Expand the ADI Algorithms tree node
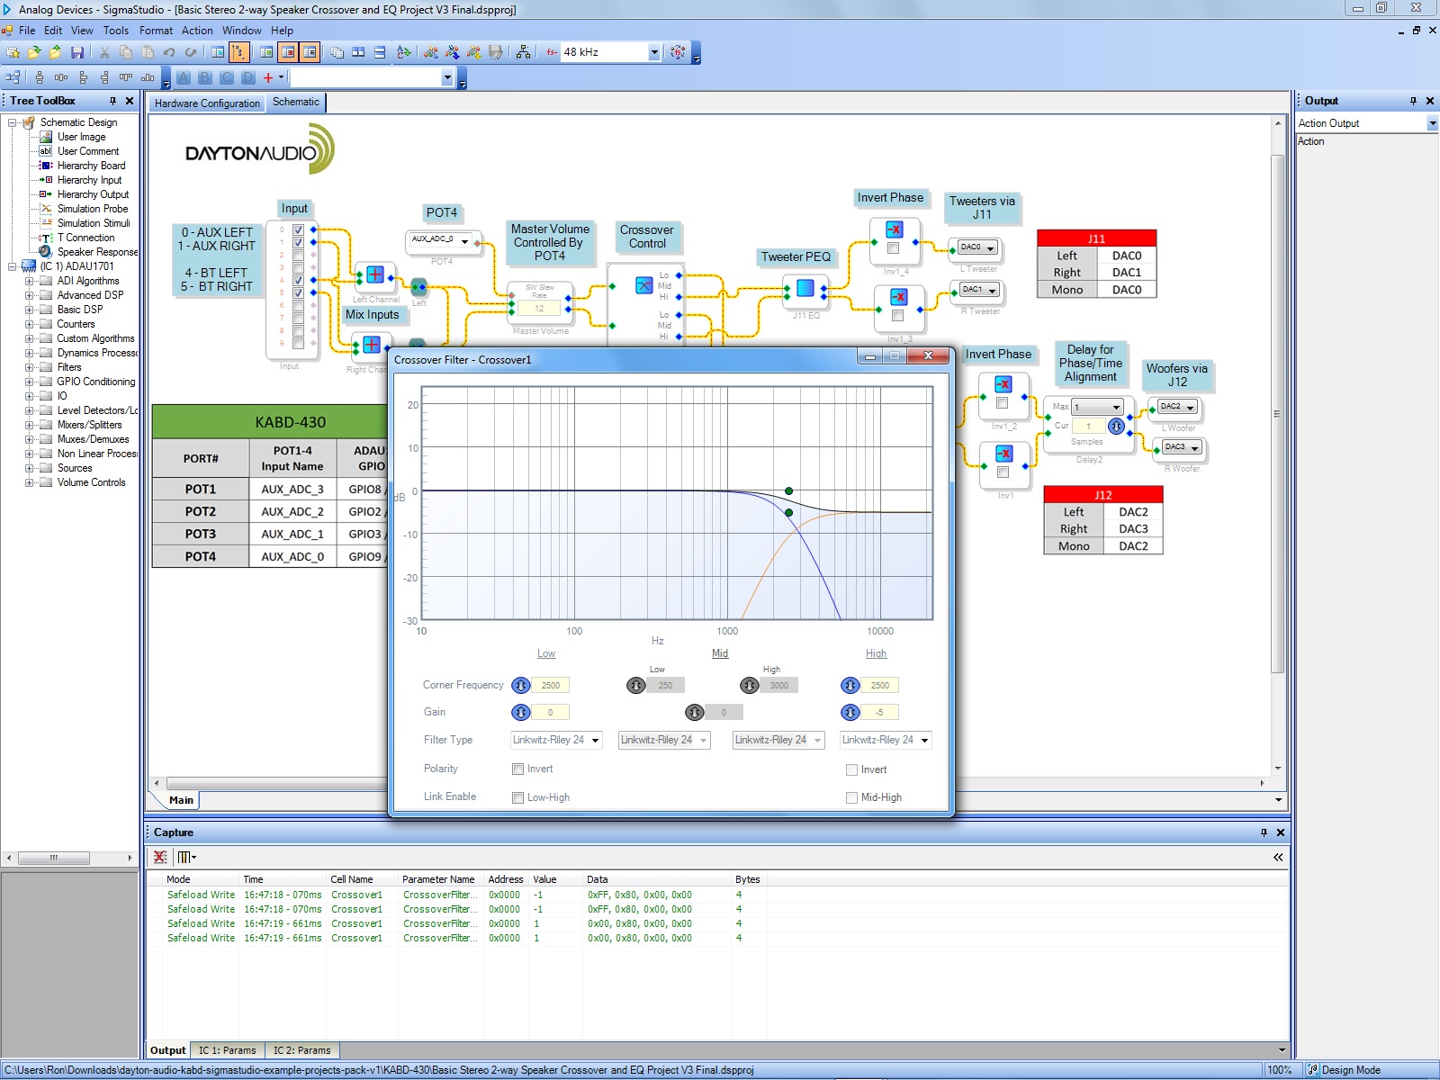The image size is (1440, 1080). tap(29, 281)
